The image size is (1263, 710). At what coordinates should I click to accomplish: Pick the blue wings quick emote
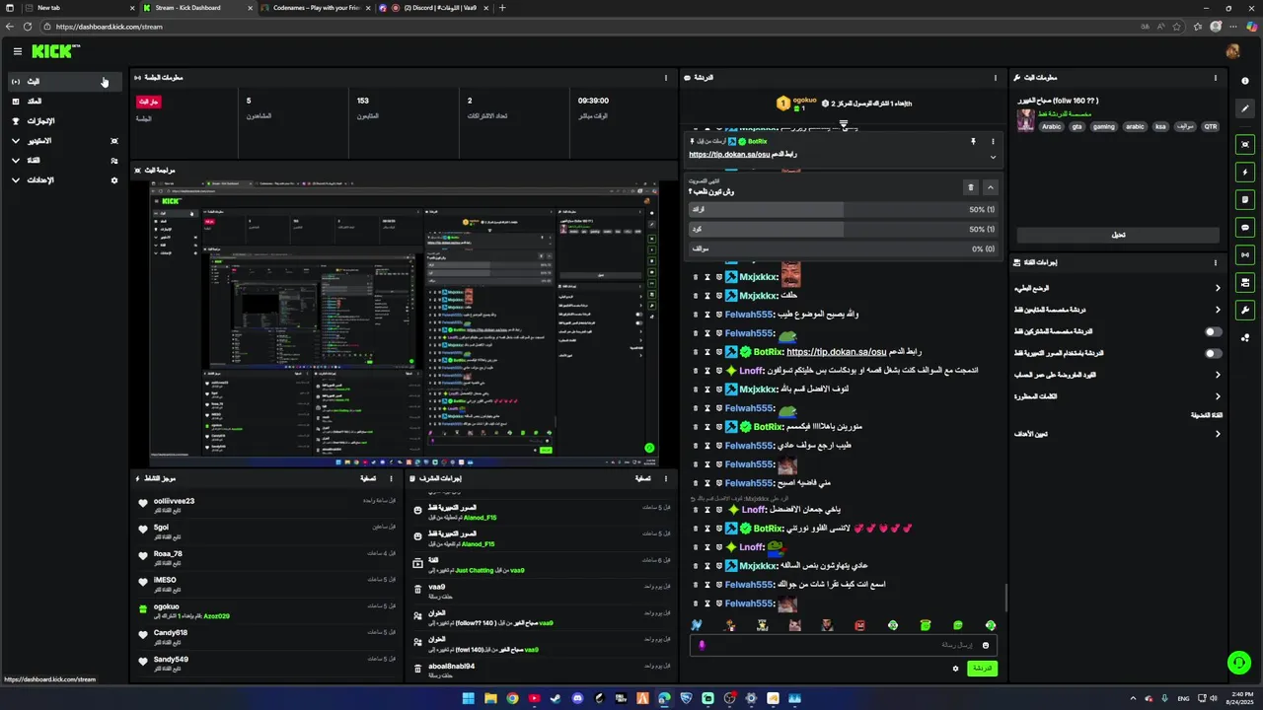pos(697,625)
